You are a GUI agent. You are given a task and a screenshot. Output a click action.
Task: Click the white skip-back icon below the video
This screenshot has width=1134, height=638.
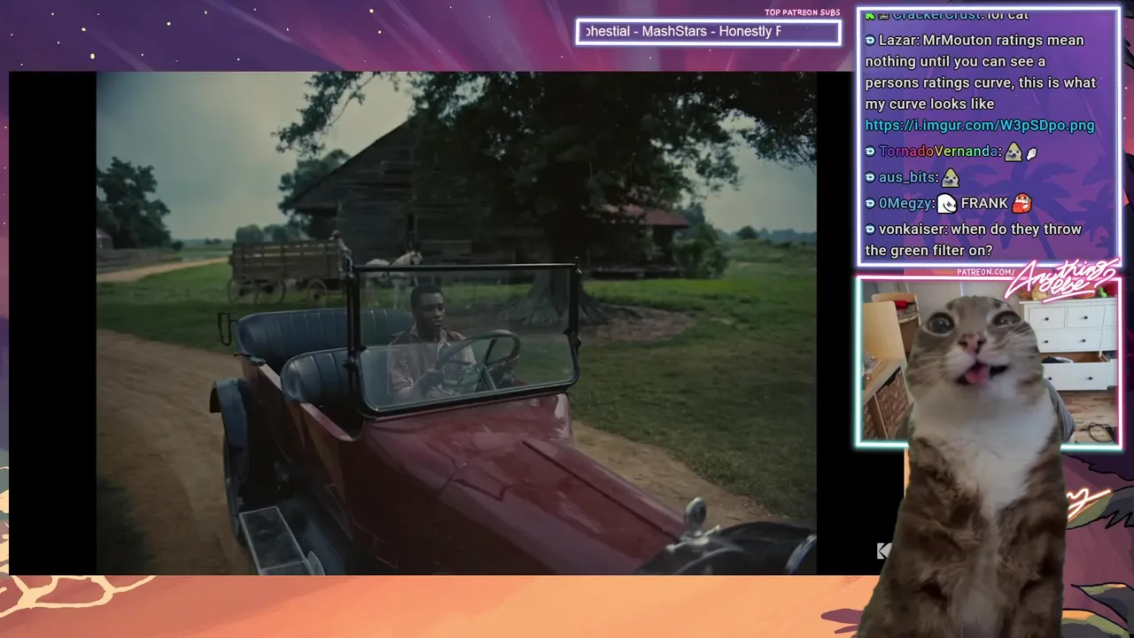[x=883, y=551]
